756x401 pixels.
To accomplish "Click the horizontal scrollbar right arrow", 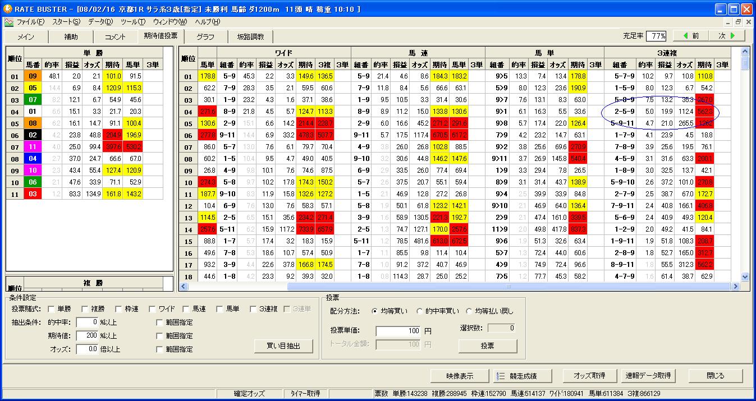I will point(736,286).
